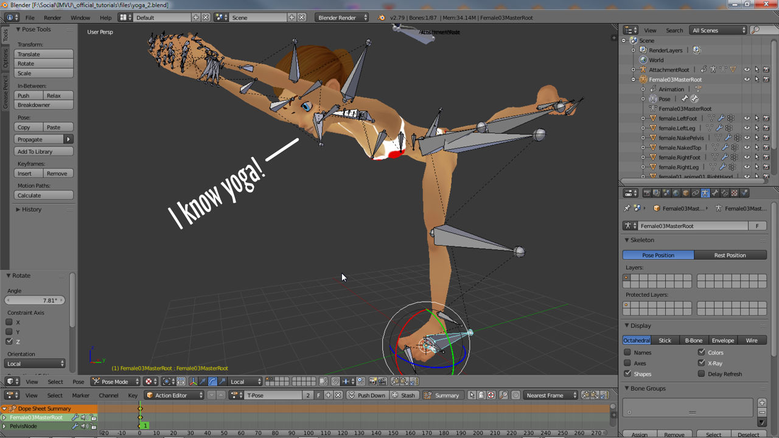Click the restrict-select arrow for female.LeftLeg
Image resolution: width=779 pixels, height=438 pixels.
pyautogui.click(x=756, y=128)
